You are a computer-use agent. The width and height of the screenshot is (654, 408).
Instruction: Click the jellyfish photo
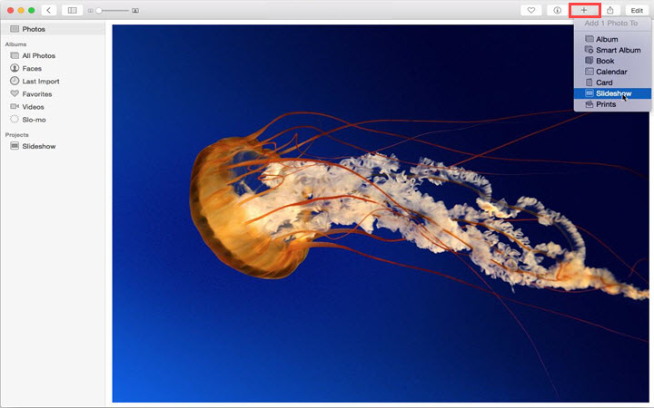(x=381, y=213)
